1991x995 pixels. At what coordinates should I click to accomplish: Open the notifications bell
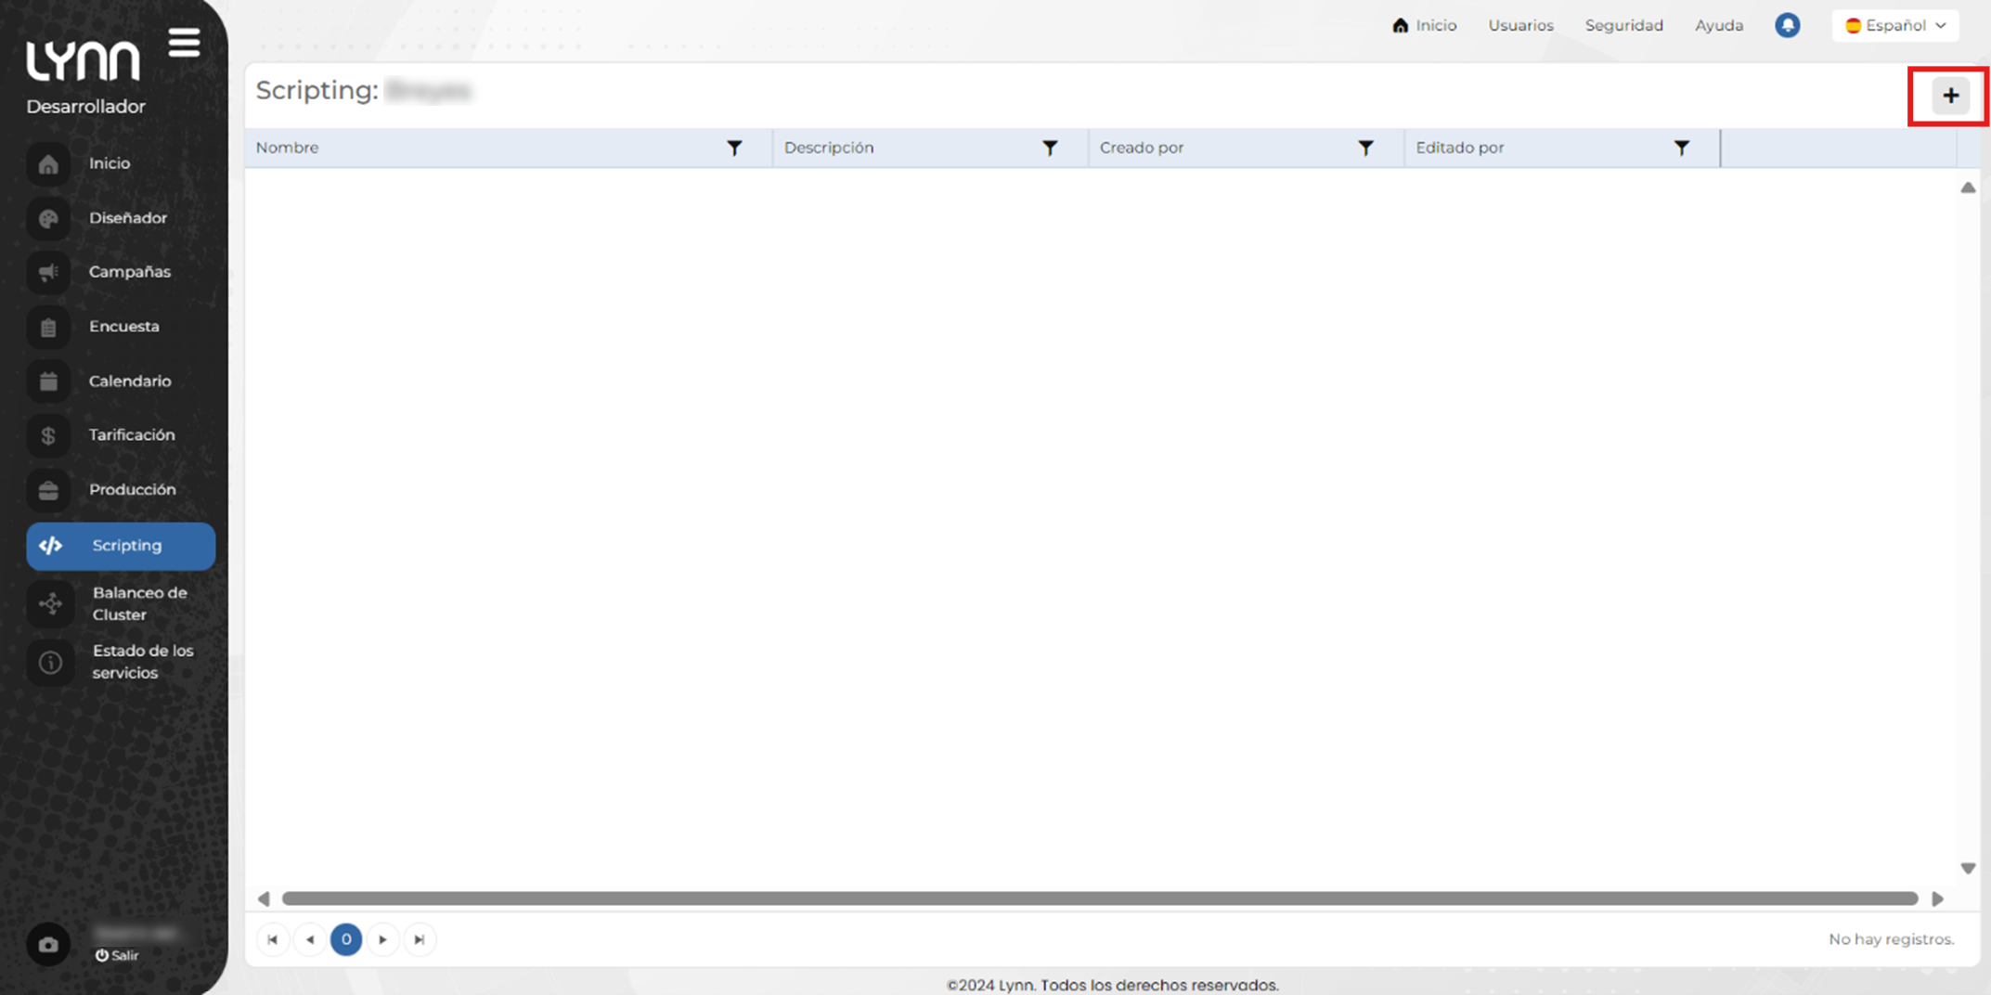1787,25
